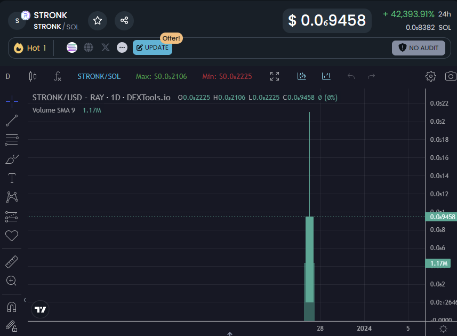This screenshot has width=457, height=336.
Task: Visit the token website globe icon
Action: pyautogui.click(x=89, y=47)
